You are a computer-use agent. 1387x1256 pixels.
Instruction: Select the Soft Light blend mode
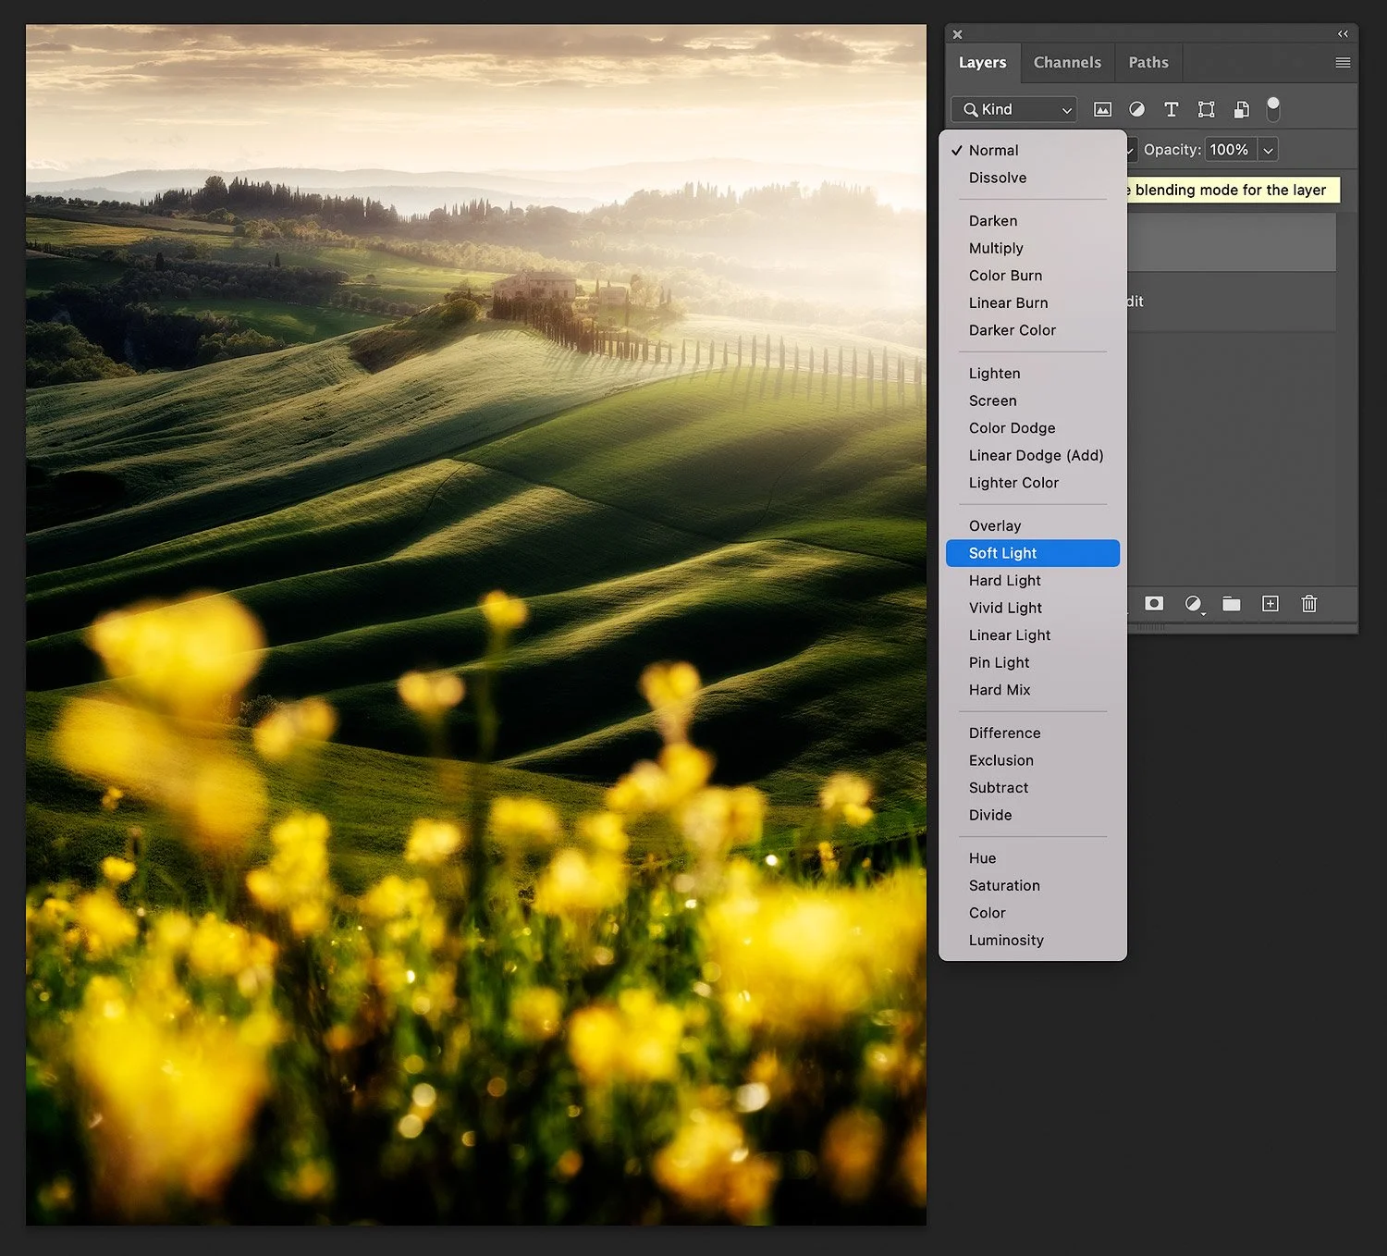point(1002,553)
